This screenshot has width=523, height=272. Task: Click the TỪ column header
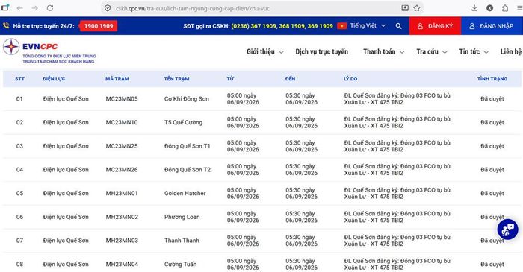point(230,79)
